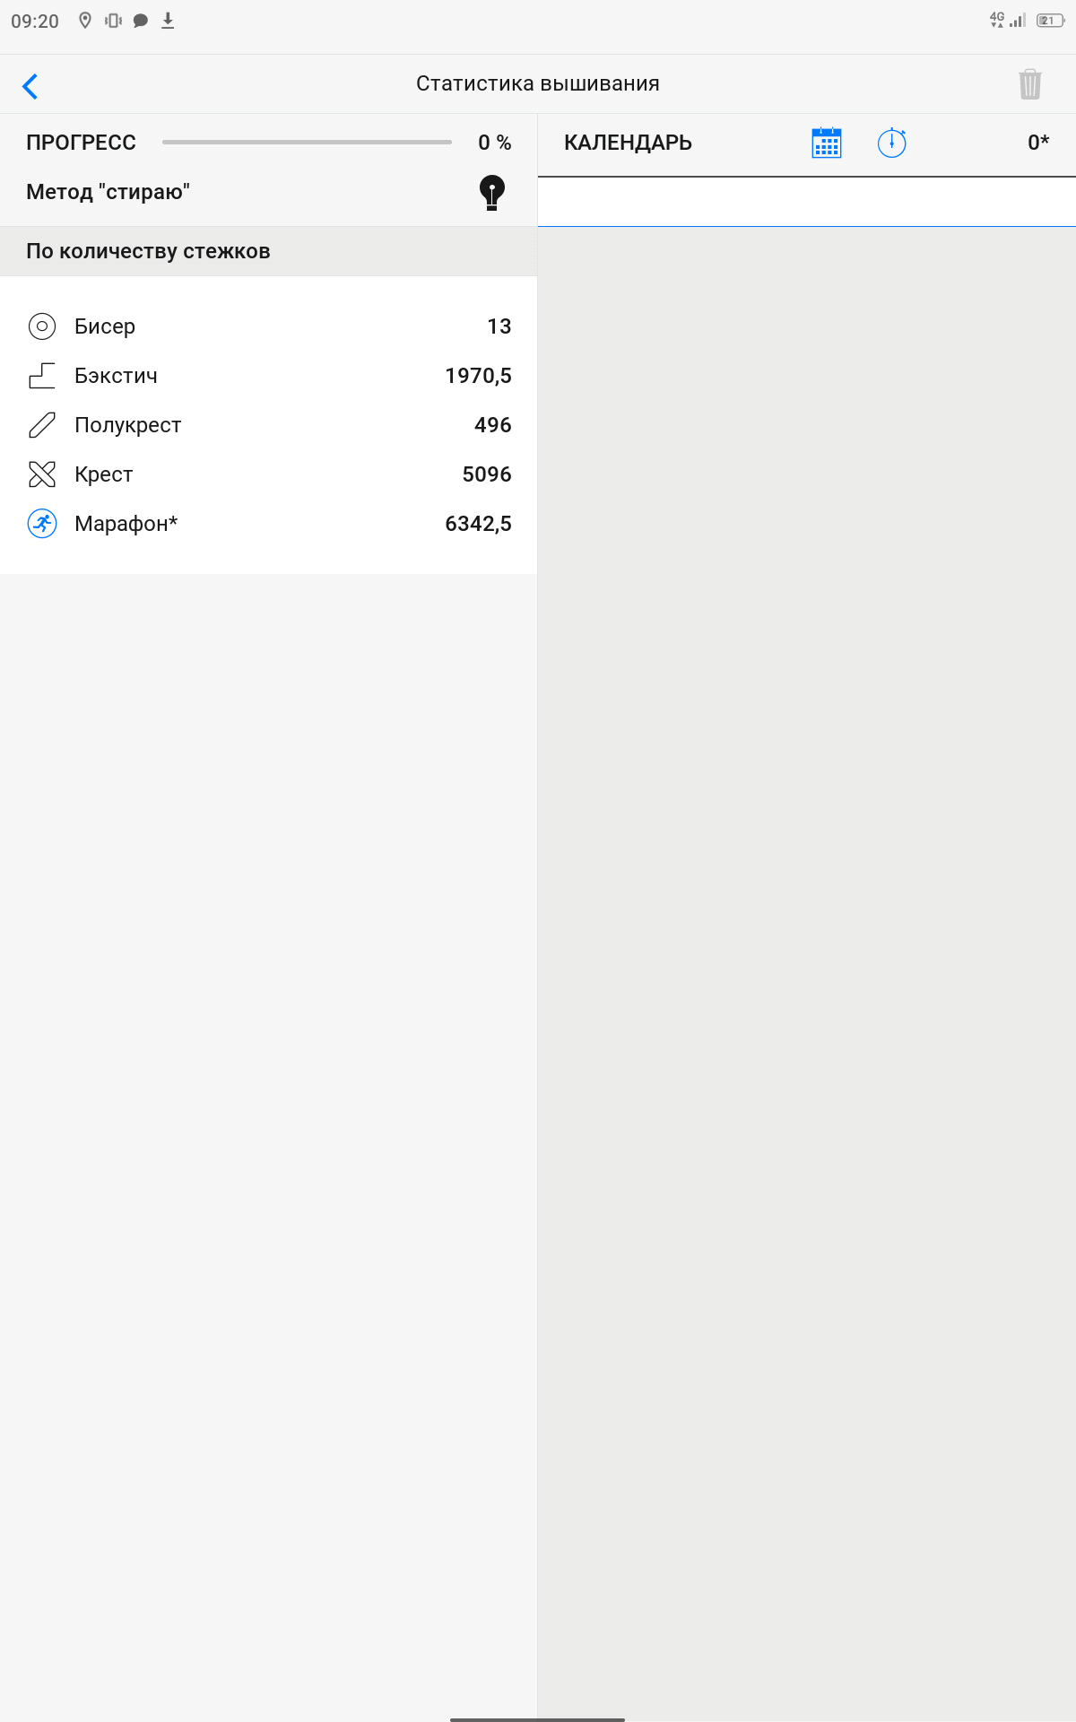Tap the Крест count 5096
This screenshot has width=1076, height=1722.
486,474
